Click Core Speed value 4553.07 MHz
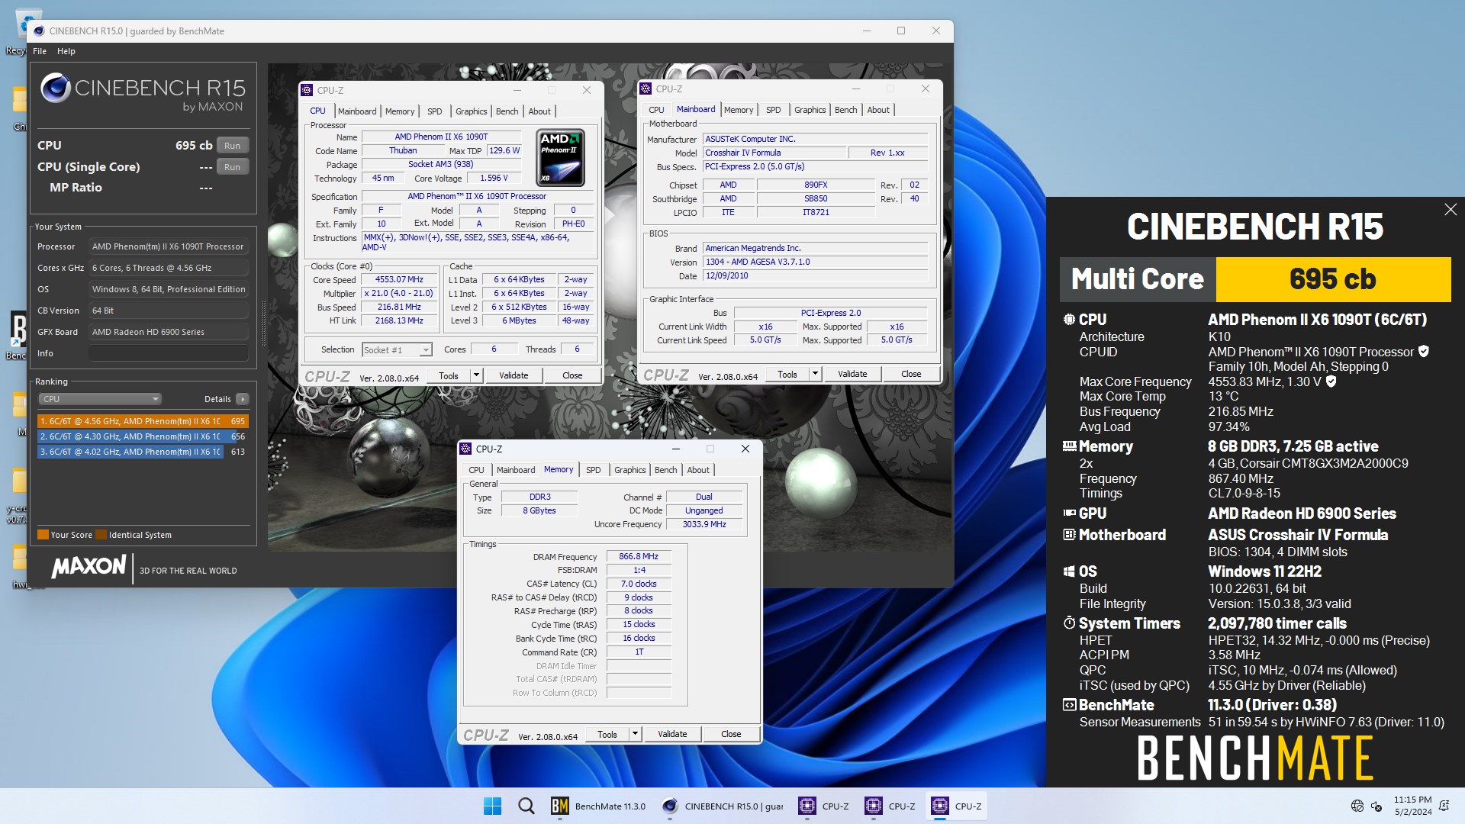This screenshot has height=824, width=1465. point(399,279)
